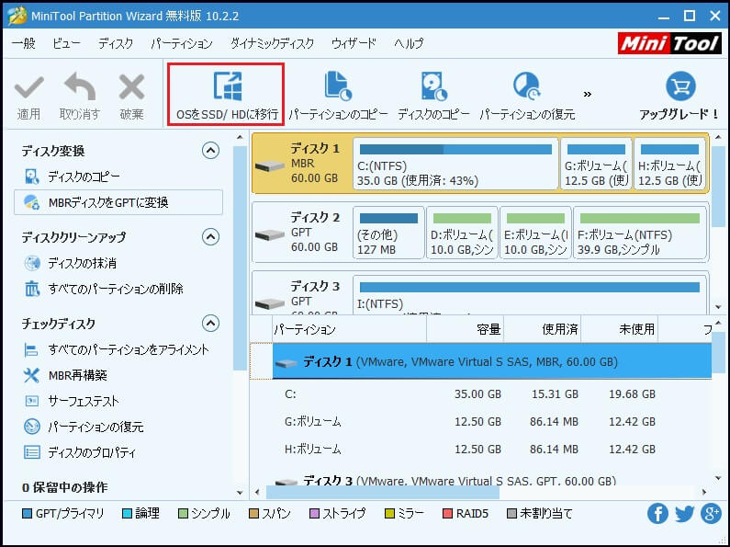This screenshot has width=730, height=547.
Task: Click the MiniTool logo
Action: tap(669, 43)
